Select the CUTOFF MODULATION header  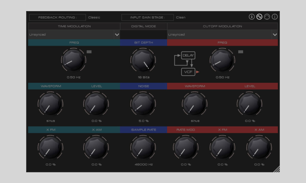[222, 26]
